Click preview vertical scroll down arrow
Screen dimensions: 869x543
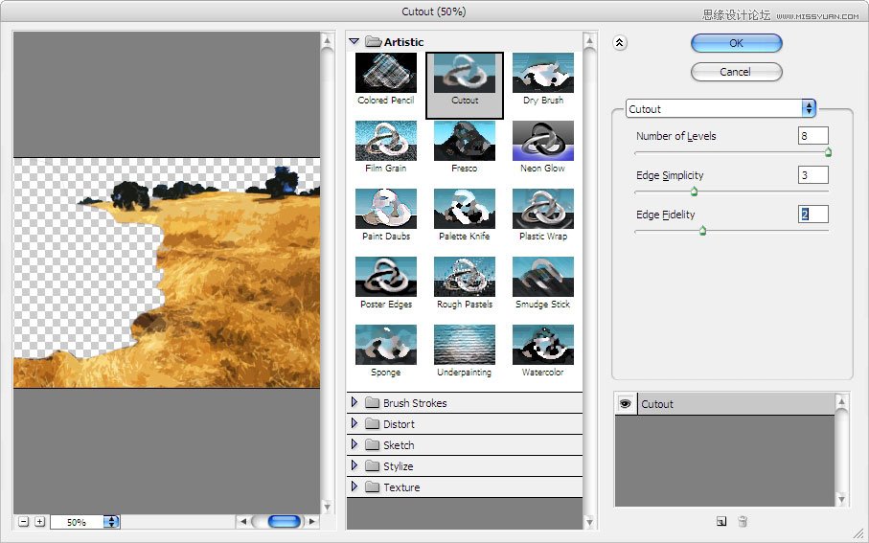tap(327, 507)
